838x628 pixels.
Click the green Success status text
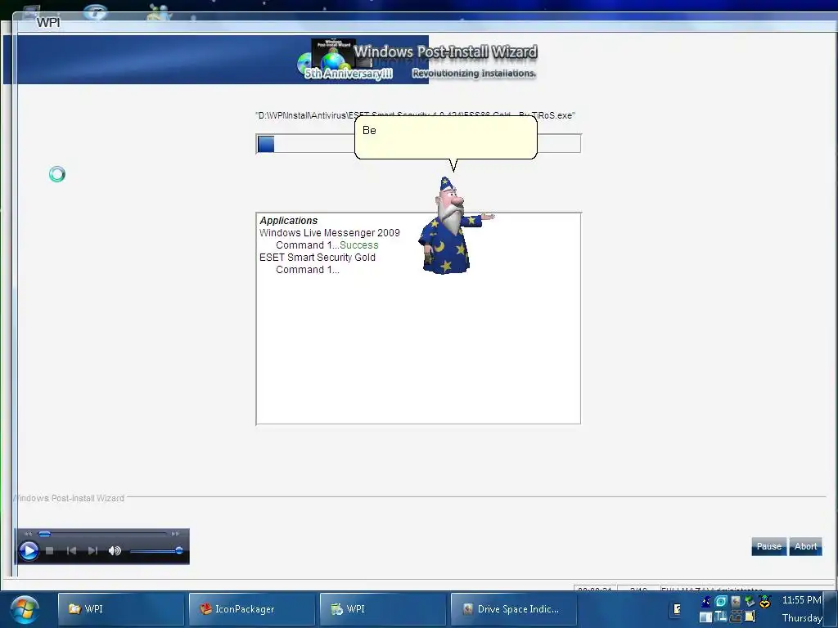[359, 245]
